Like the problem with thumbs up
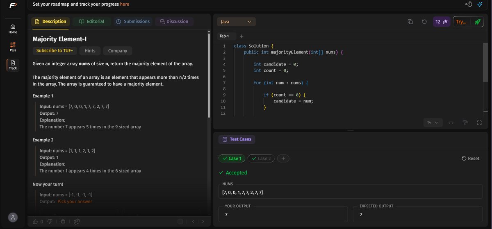Screen dimensions: 492x229 (x=35, y=222)
